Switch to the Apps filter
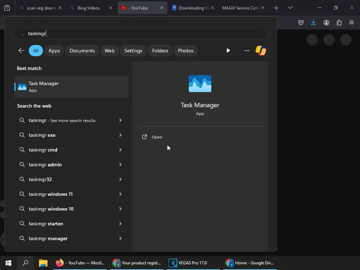This screenshot has width=360, height=270. 54,51
